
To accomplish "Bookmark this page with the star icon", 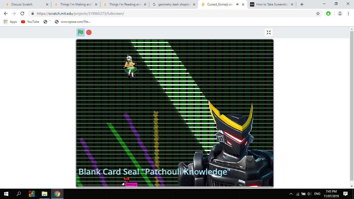I will pos(318,13).
